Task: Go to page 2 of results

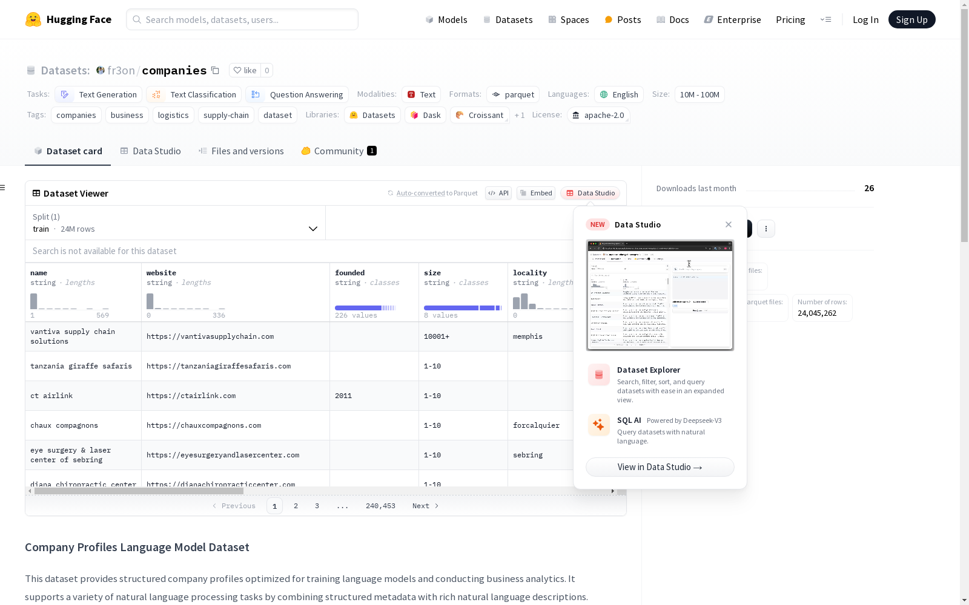Action: (x=296, y=506)
